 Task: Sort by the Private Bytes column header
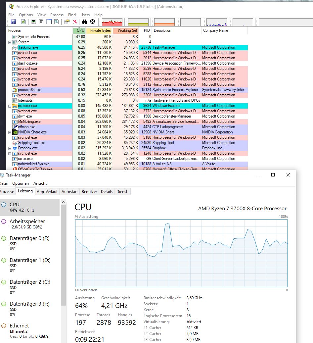click(99, 30)
